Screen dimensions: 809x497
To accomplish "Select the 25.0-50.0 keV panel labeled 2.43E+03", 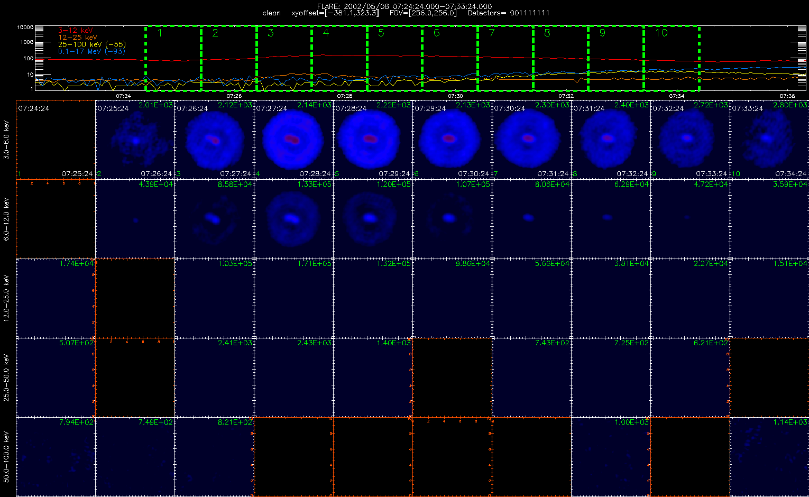I will [293, 377].
